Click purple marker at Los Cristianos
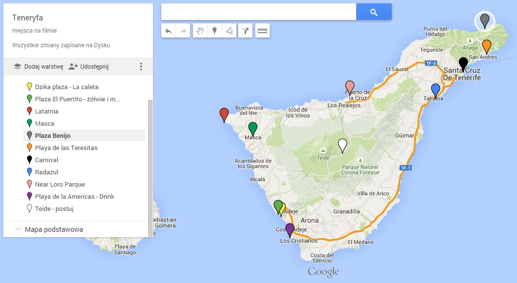This screenshot has width=517, height=283. pyautogui.click(x=290, y=230)
